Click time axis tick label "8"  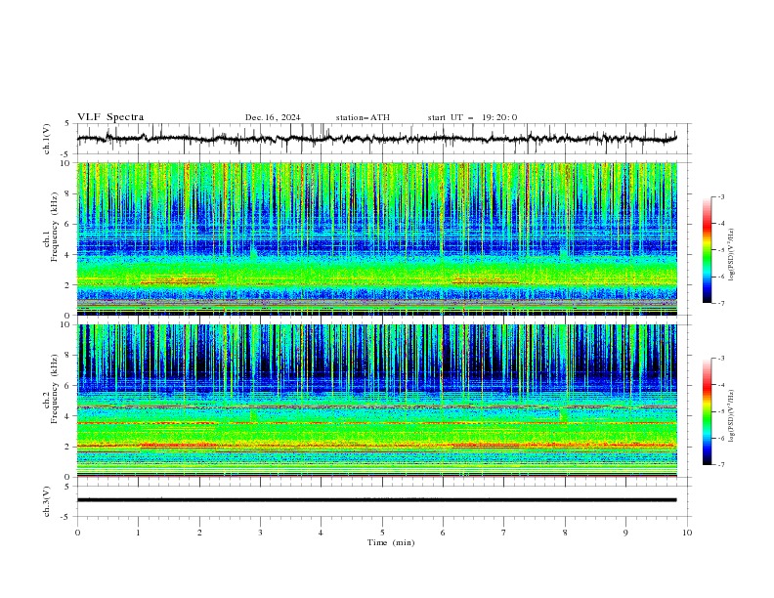565,533
